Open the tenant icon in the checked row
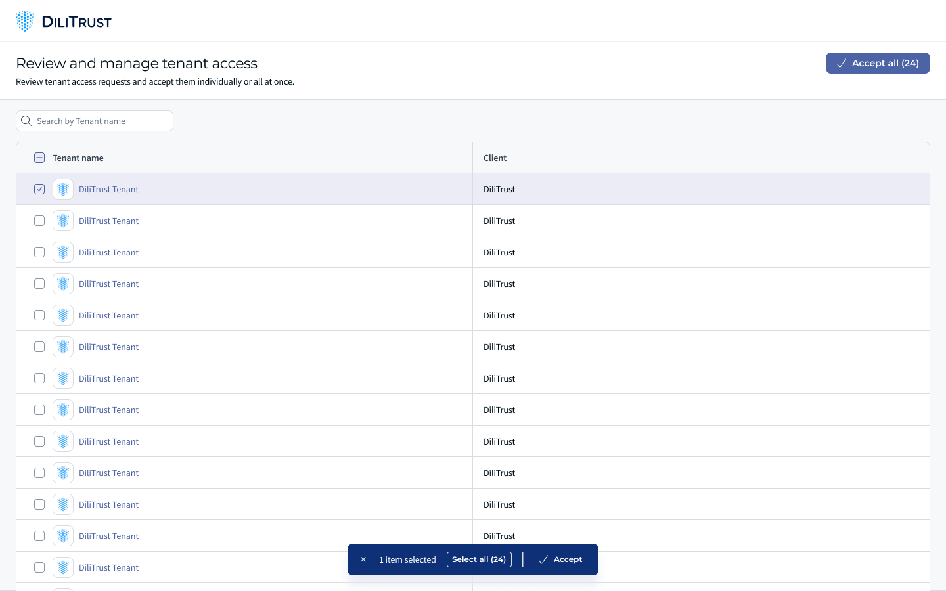Viewport: 946px width, 591px height. pos(63,189)
